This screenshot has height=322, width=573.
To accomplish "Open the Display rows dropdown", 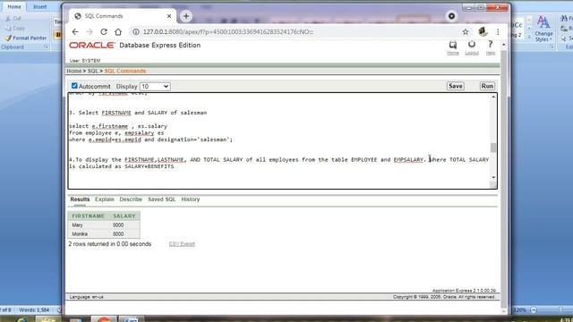I will [155, 87].
